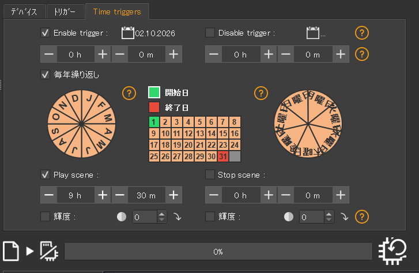Screen dimensions: 419x273
Task: Select the green 開始日 color swatch
Action: click(154, 92)
